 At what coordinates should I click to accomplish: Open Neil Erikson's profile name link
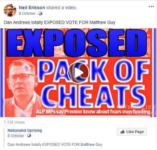(32, 8)
